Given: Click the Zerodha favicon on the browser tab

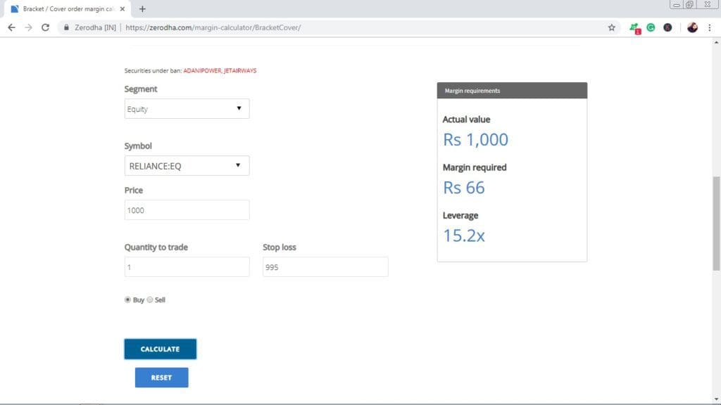Looking at the screenshot, I should click(x=14, y=9).
